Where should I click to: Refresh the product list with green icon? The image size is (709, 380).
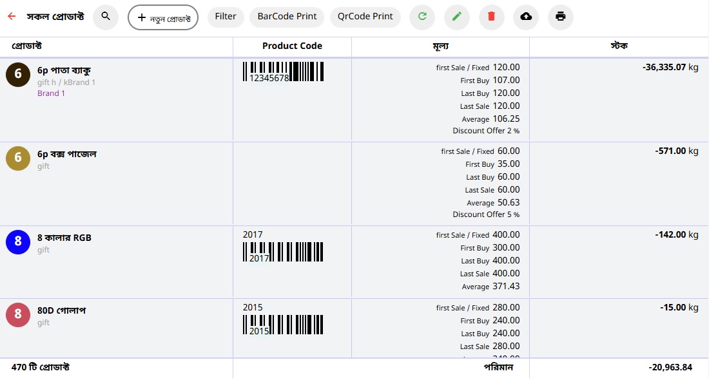pyautogui.click(x=422, y=17)
